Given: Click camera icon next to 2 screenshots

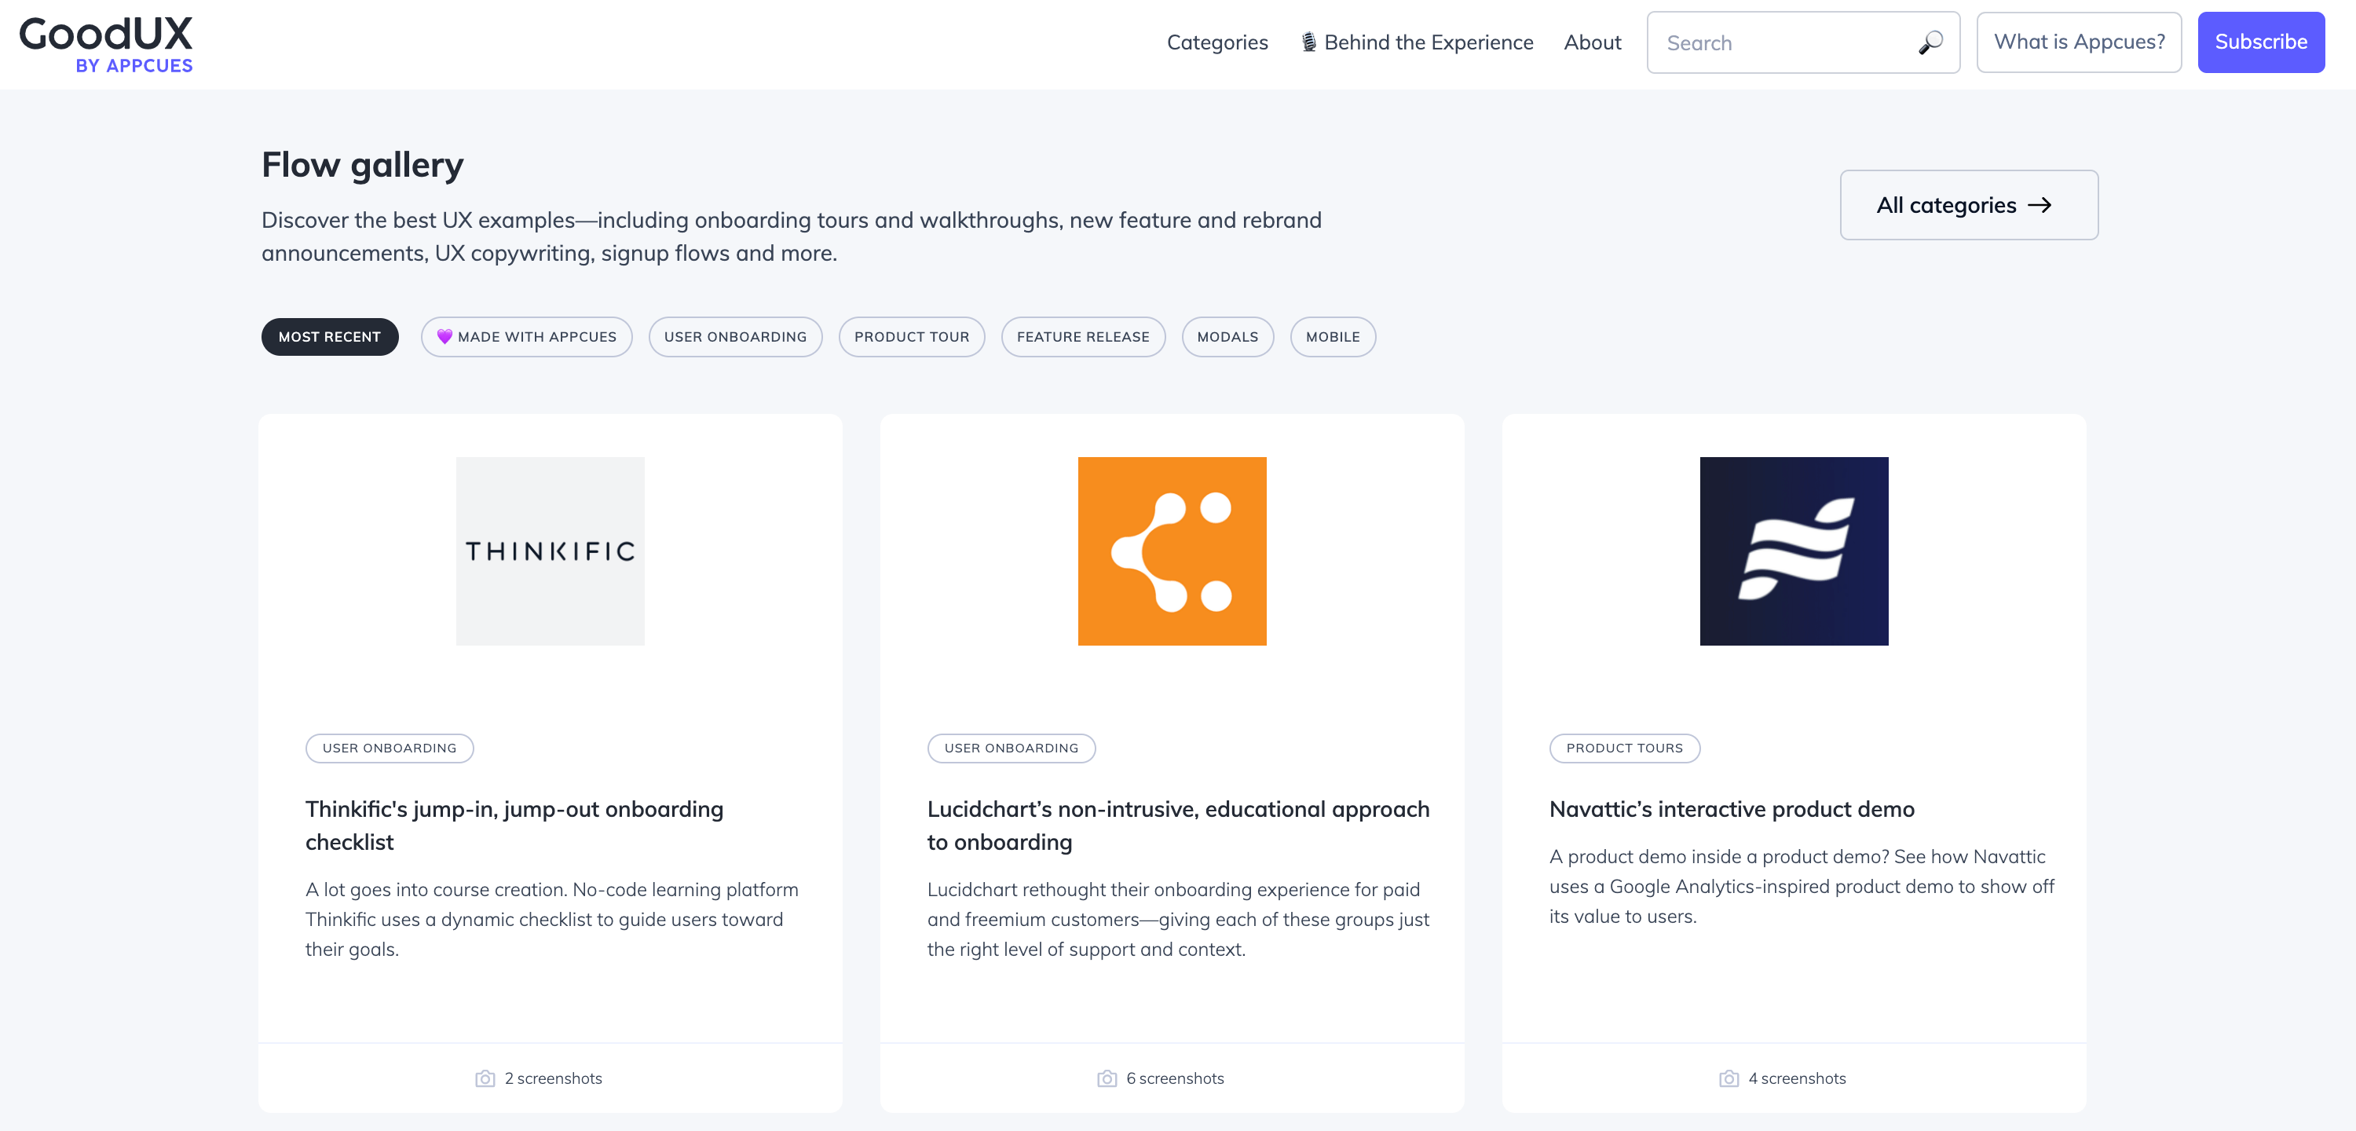Looking at the screenshot, I should click(485, 1079).
